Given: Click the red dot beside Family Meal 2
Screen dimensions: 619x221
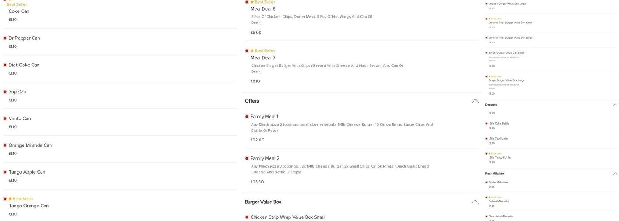Looking at the screenshot, I should click(x=247, y=159).
